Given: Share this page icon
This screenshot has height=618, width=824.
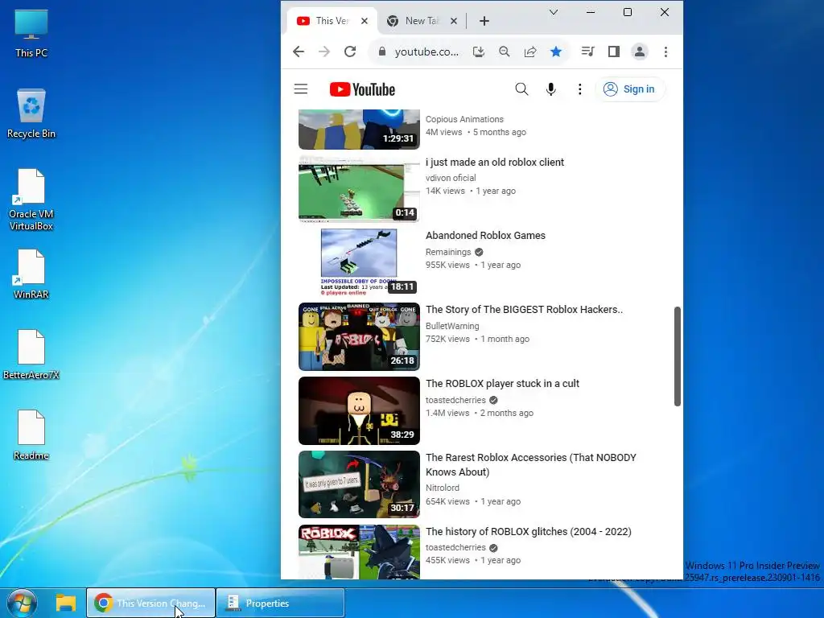Looking at the screenshot, I should (530, 51).
